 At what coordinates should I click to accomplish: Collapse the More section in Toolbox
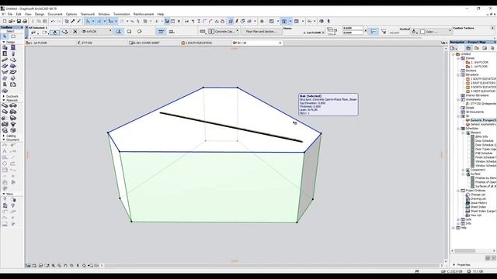point(4,194)
